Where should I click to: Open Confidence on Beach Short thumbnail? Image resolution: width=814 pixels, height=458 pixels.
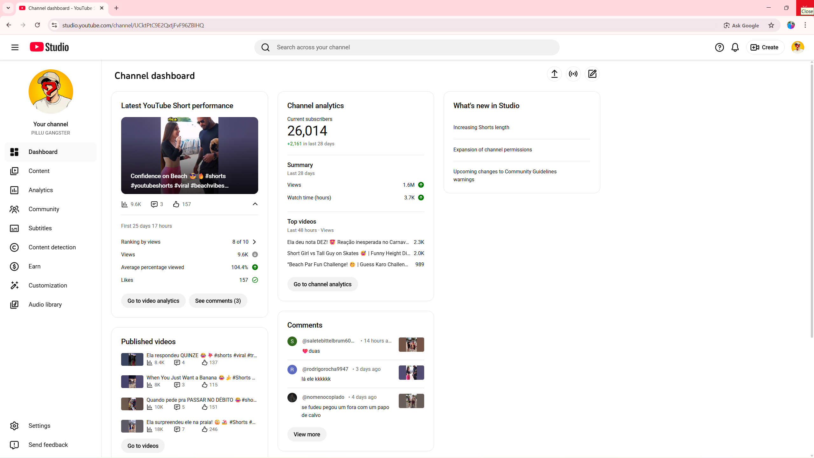click(x=190, y=155)
